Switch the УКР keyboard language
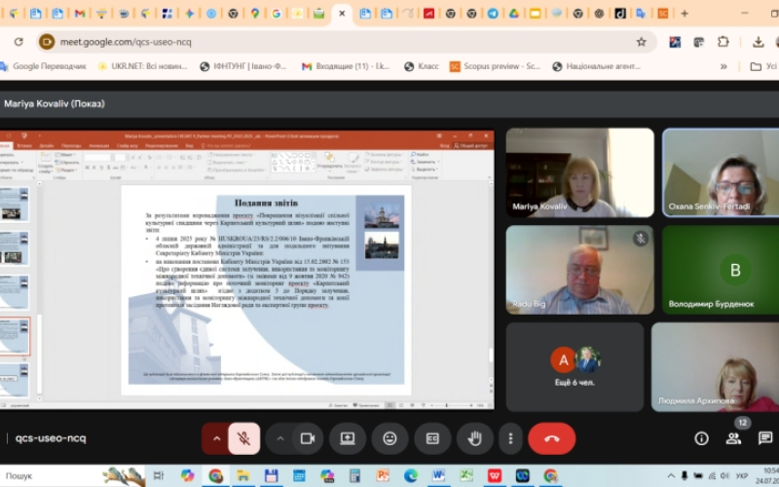 tap(742, 475)
